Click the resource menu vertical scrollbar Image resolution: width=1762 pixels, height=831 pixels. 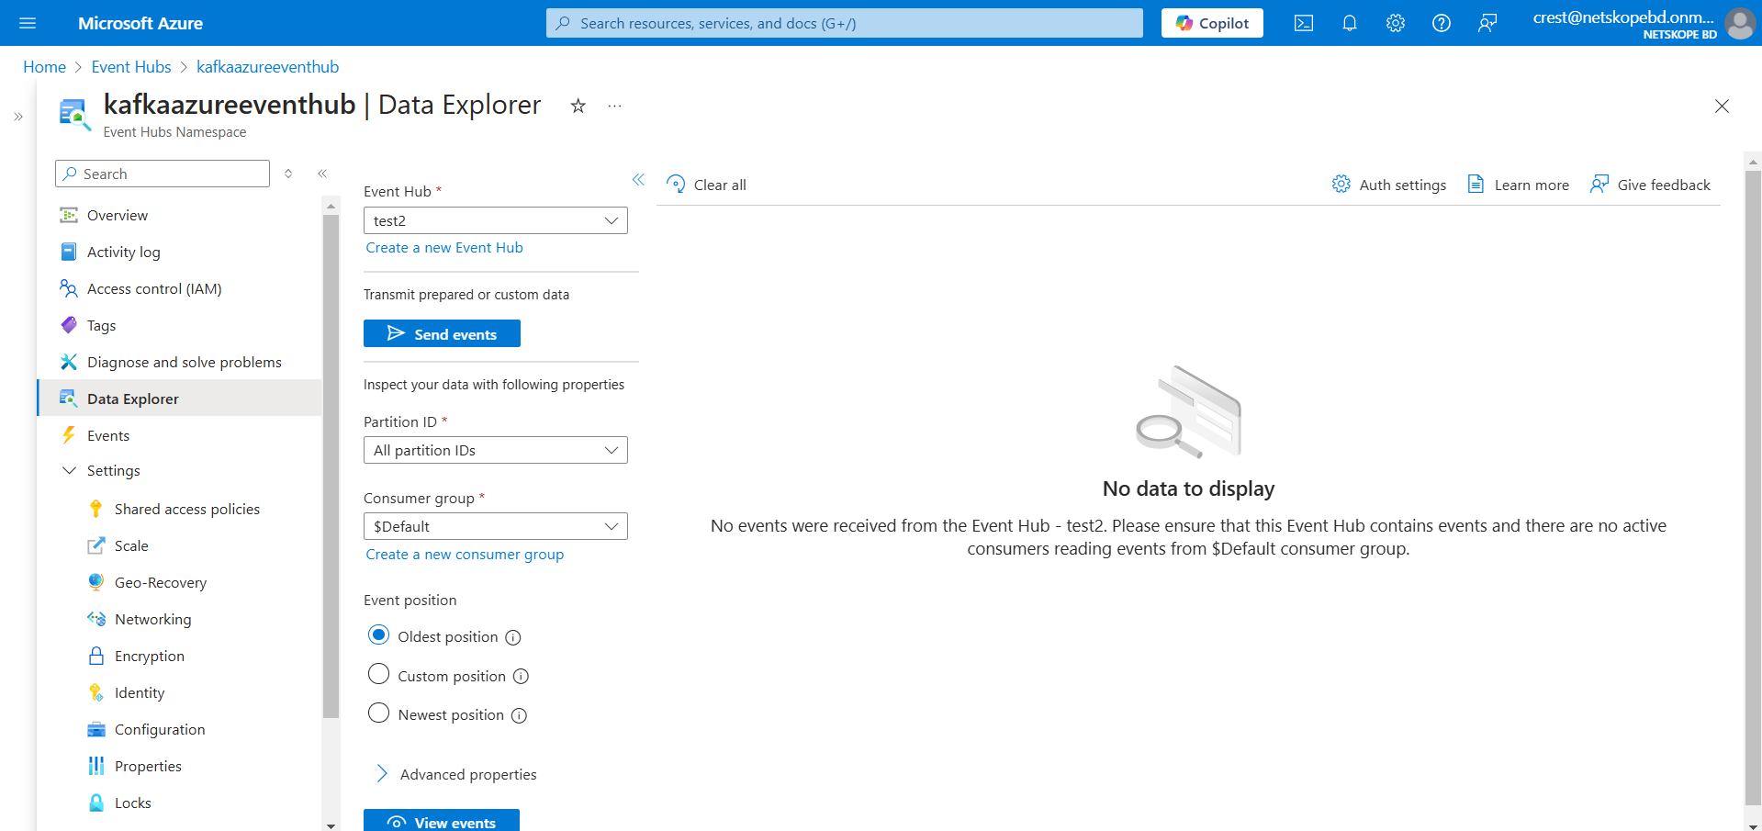(331, 466)
